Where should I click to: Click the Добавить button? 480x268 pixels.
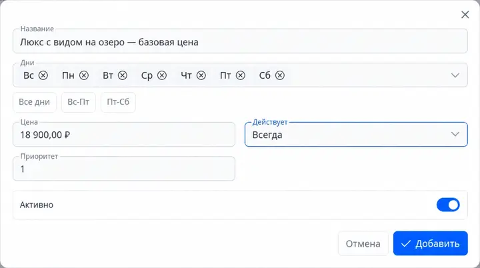[x=431, y=243]
